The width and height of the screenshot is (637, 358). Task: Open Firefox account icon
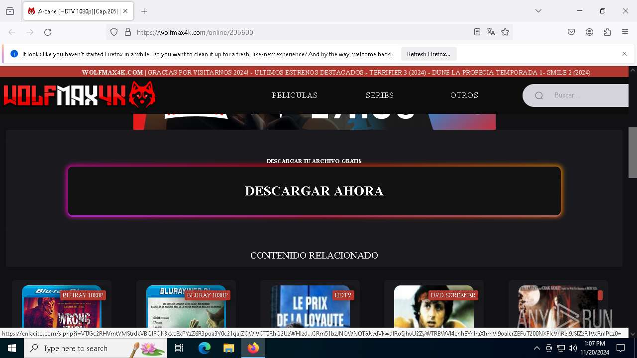(x=589, y=32)
